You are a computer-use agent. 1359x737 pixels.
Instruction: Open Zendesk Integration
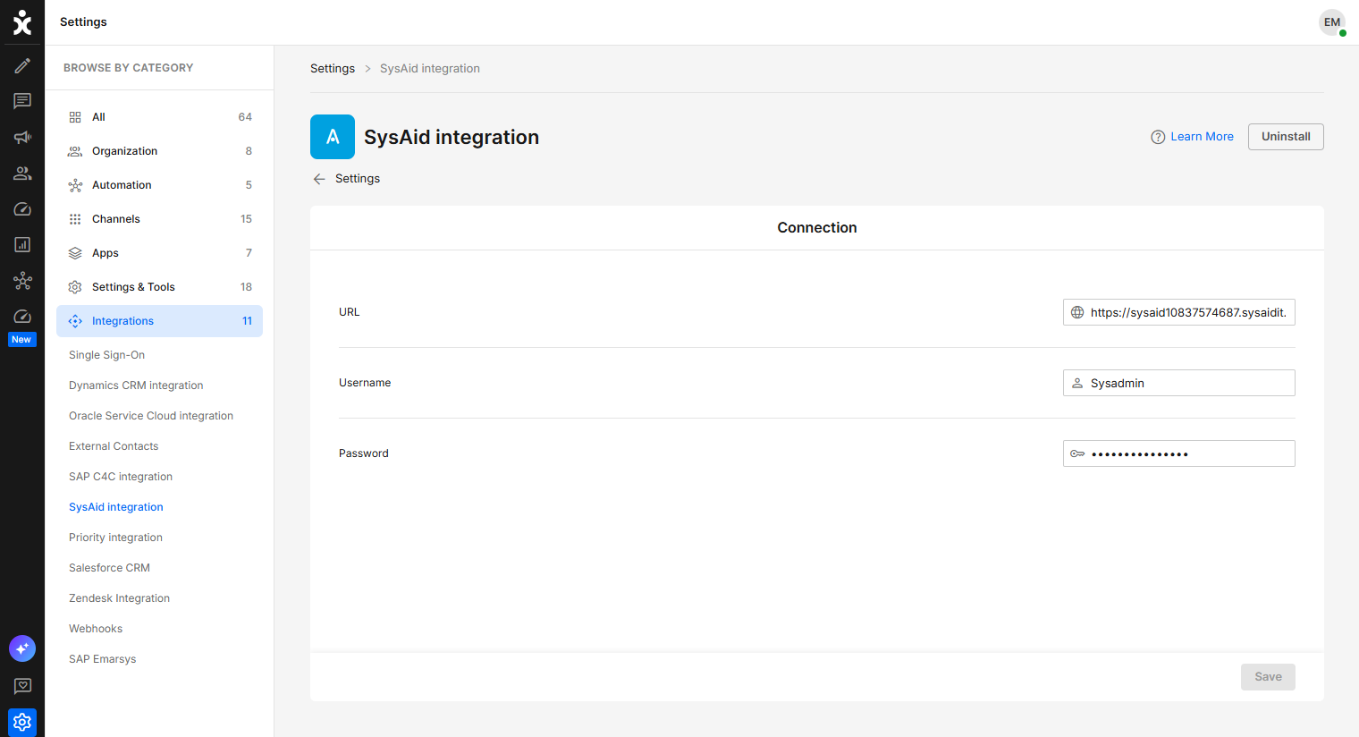click(x=119, y=598)
